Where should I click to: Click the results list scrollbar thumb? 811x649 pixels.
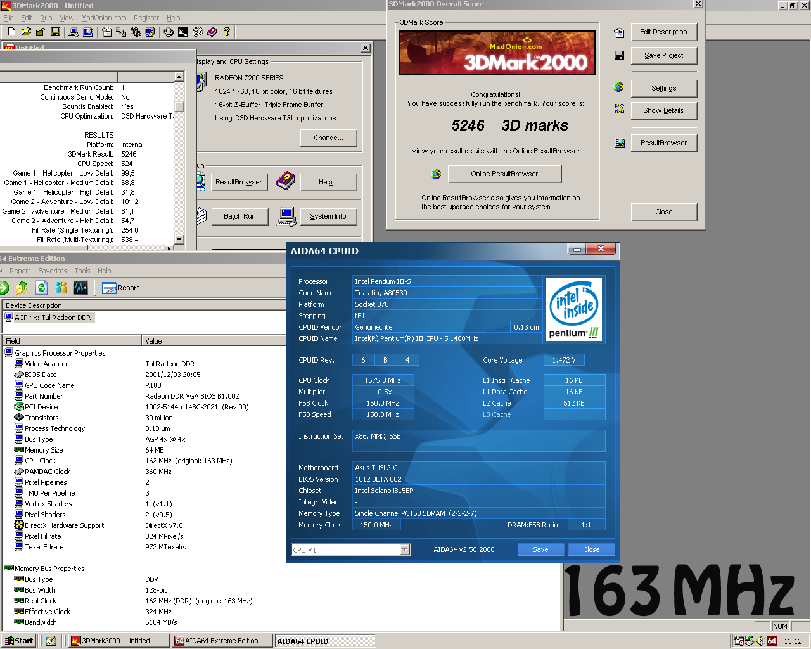[179, 106]
